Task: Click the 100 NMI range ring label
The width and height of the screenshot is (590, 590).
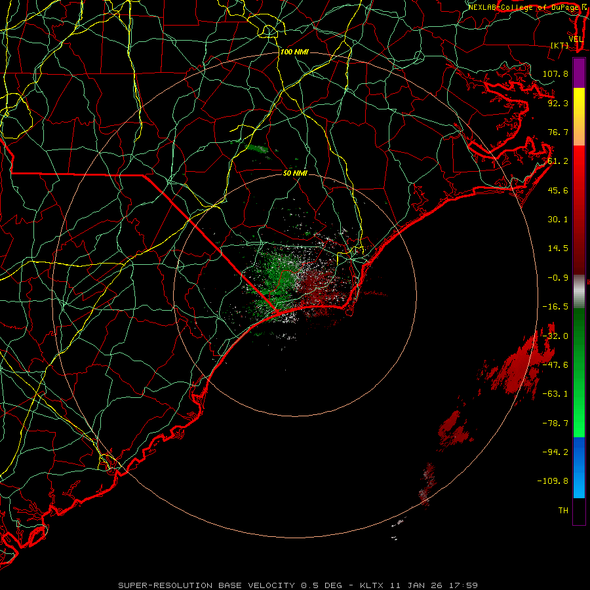Action: pos(294,52)
